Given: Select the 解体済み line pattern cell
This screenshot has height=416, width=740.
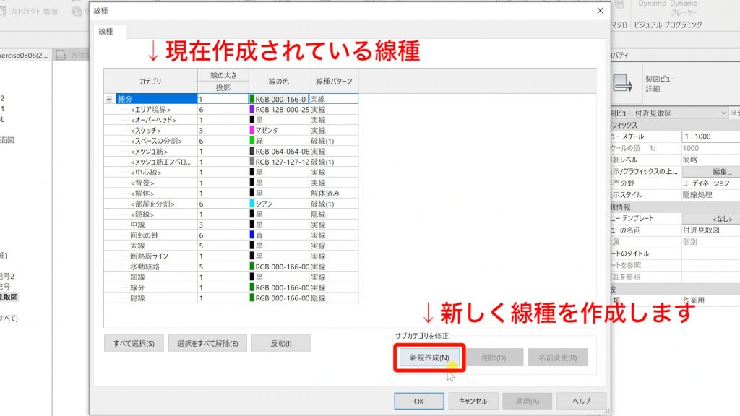Looking at the screenshot, I should [325, 193].
